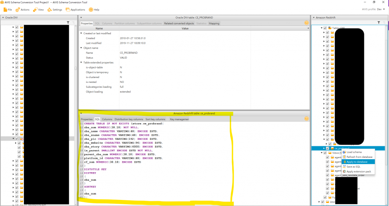Viewport: 389px width, 206px height.
Task: Open Sort key columns tab
Action: 155,119
